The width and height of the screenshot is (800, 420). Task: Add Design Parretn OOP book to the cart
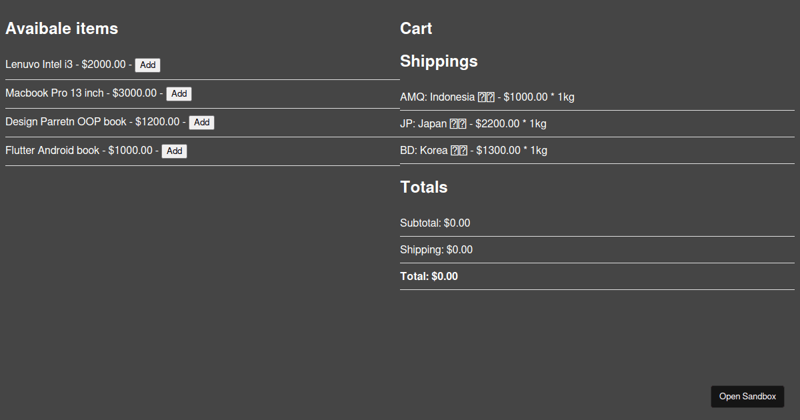[201, 122]
